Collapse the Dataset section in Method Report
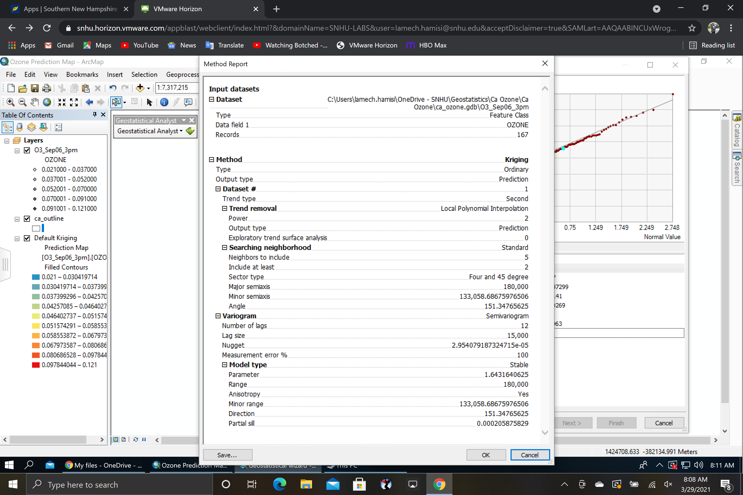Screen dimensions: 743x495 212,99
